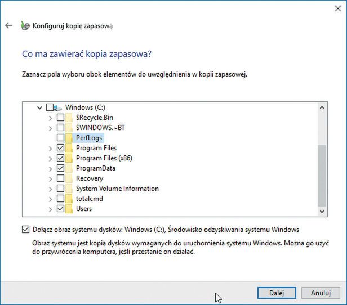Image resolution: width=347 pixels, height=305 pixels.
Task: Click the Windows (C:) drive icon
Action: tap(58, 107)
